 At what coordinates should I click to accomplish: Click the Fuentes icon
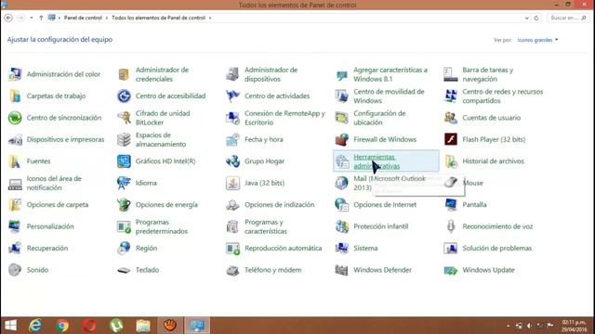point(15,161)
